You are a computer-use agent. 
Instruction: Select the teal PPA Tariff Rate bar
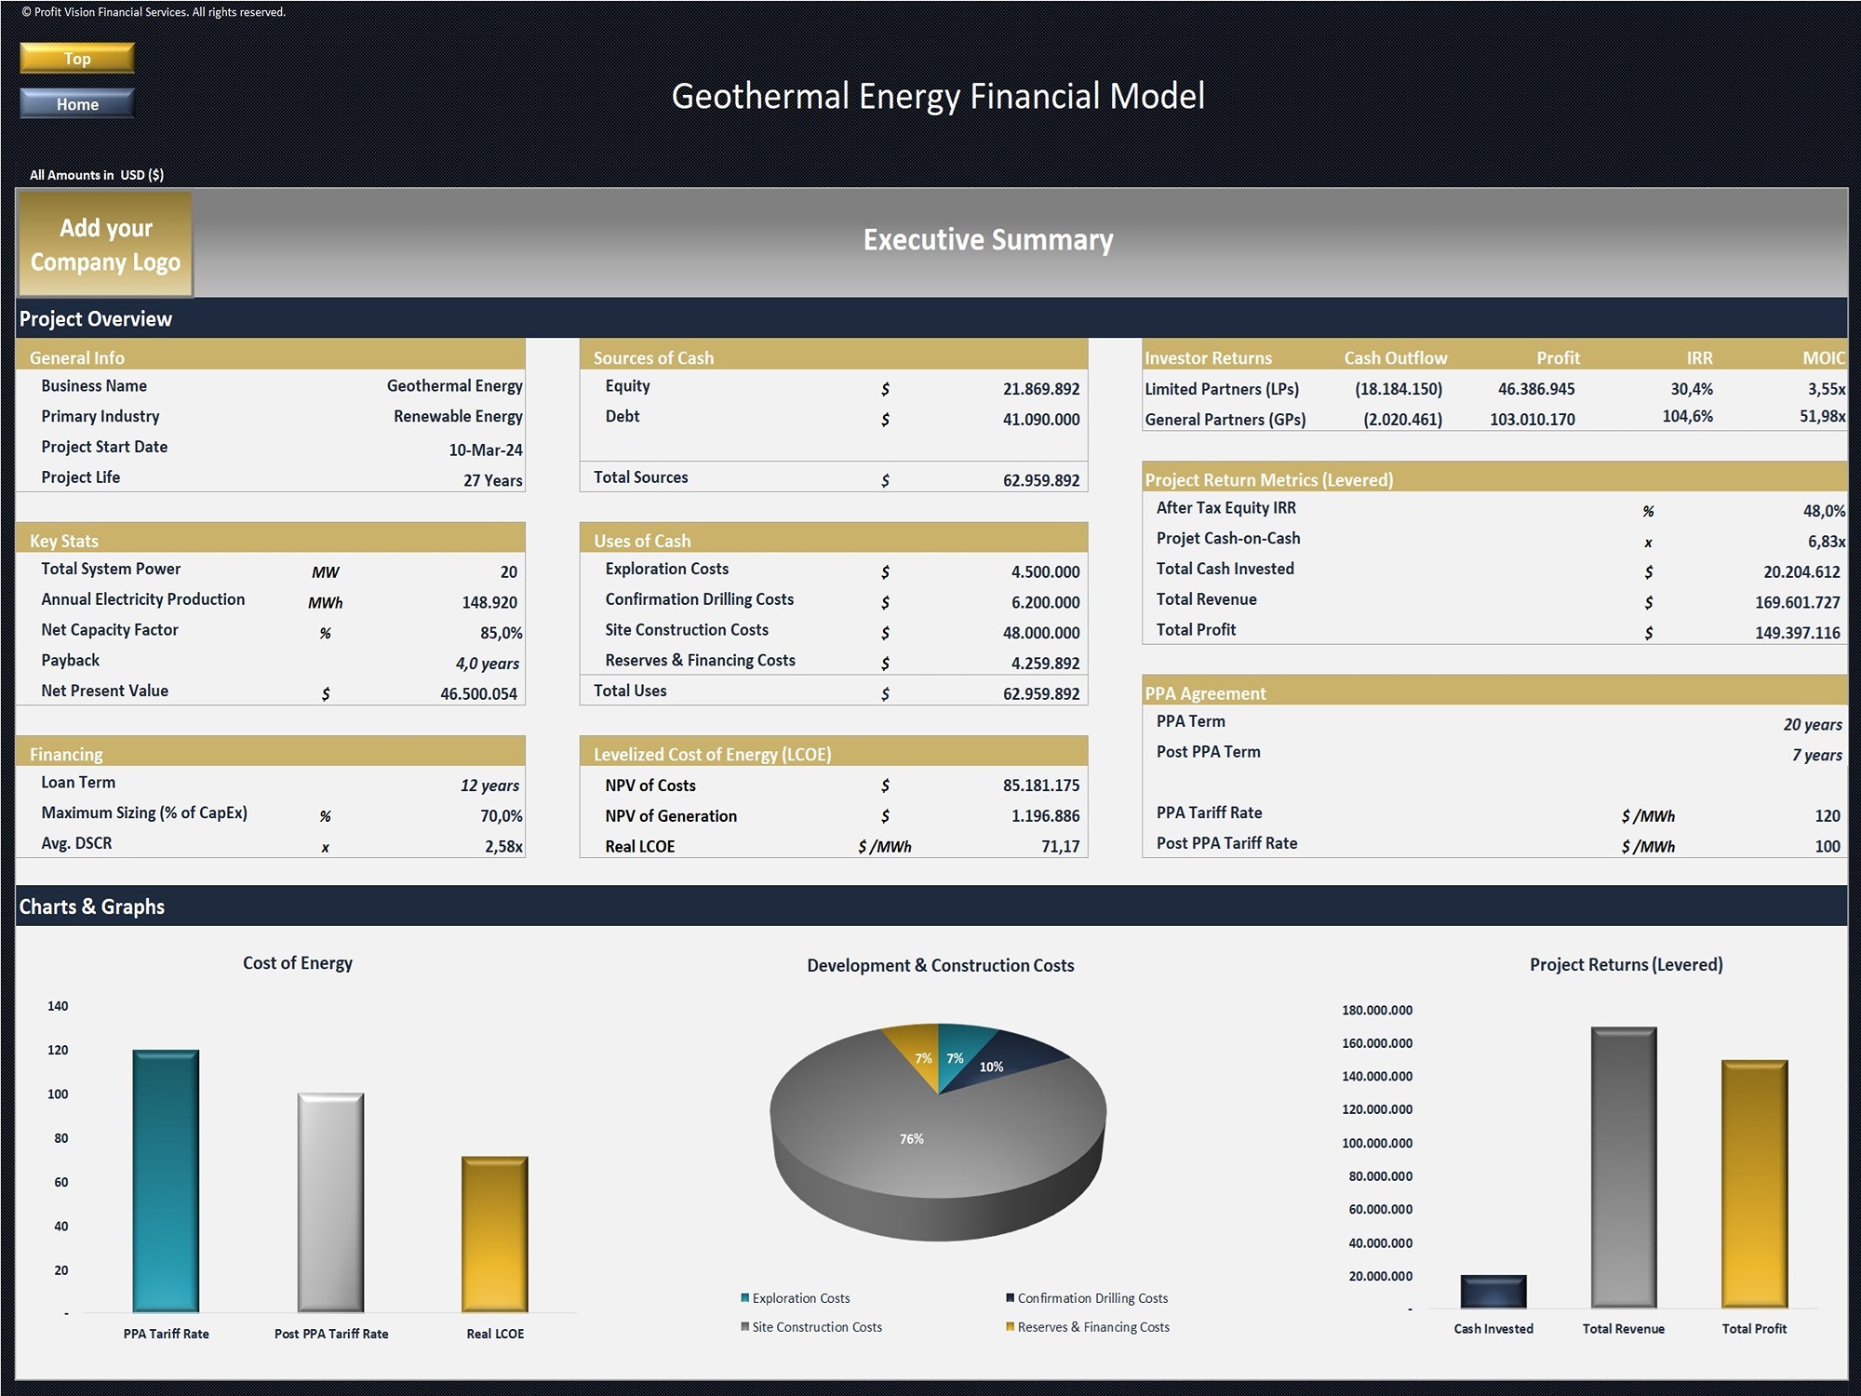pos(166,1180)
